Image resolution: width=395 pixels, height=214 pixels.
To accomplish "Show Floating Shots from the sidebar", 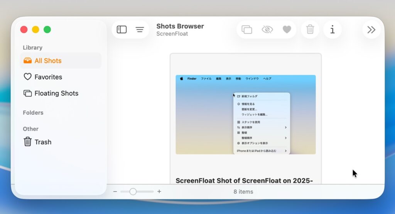I will click(56, 93).
